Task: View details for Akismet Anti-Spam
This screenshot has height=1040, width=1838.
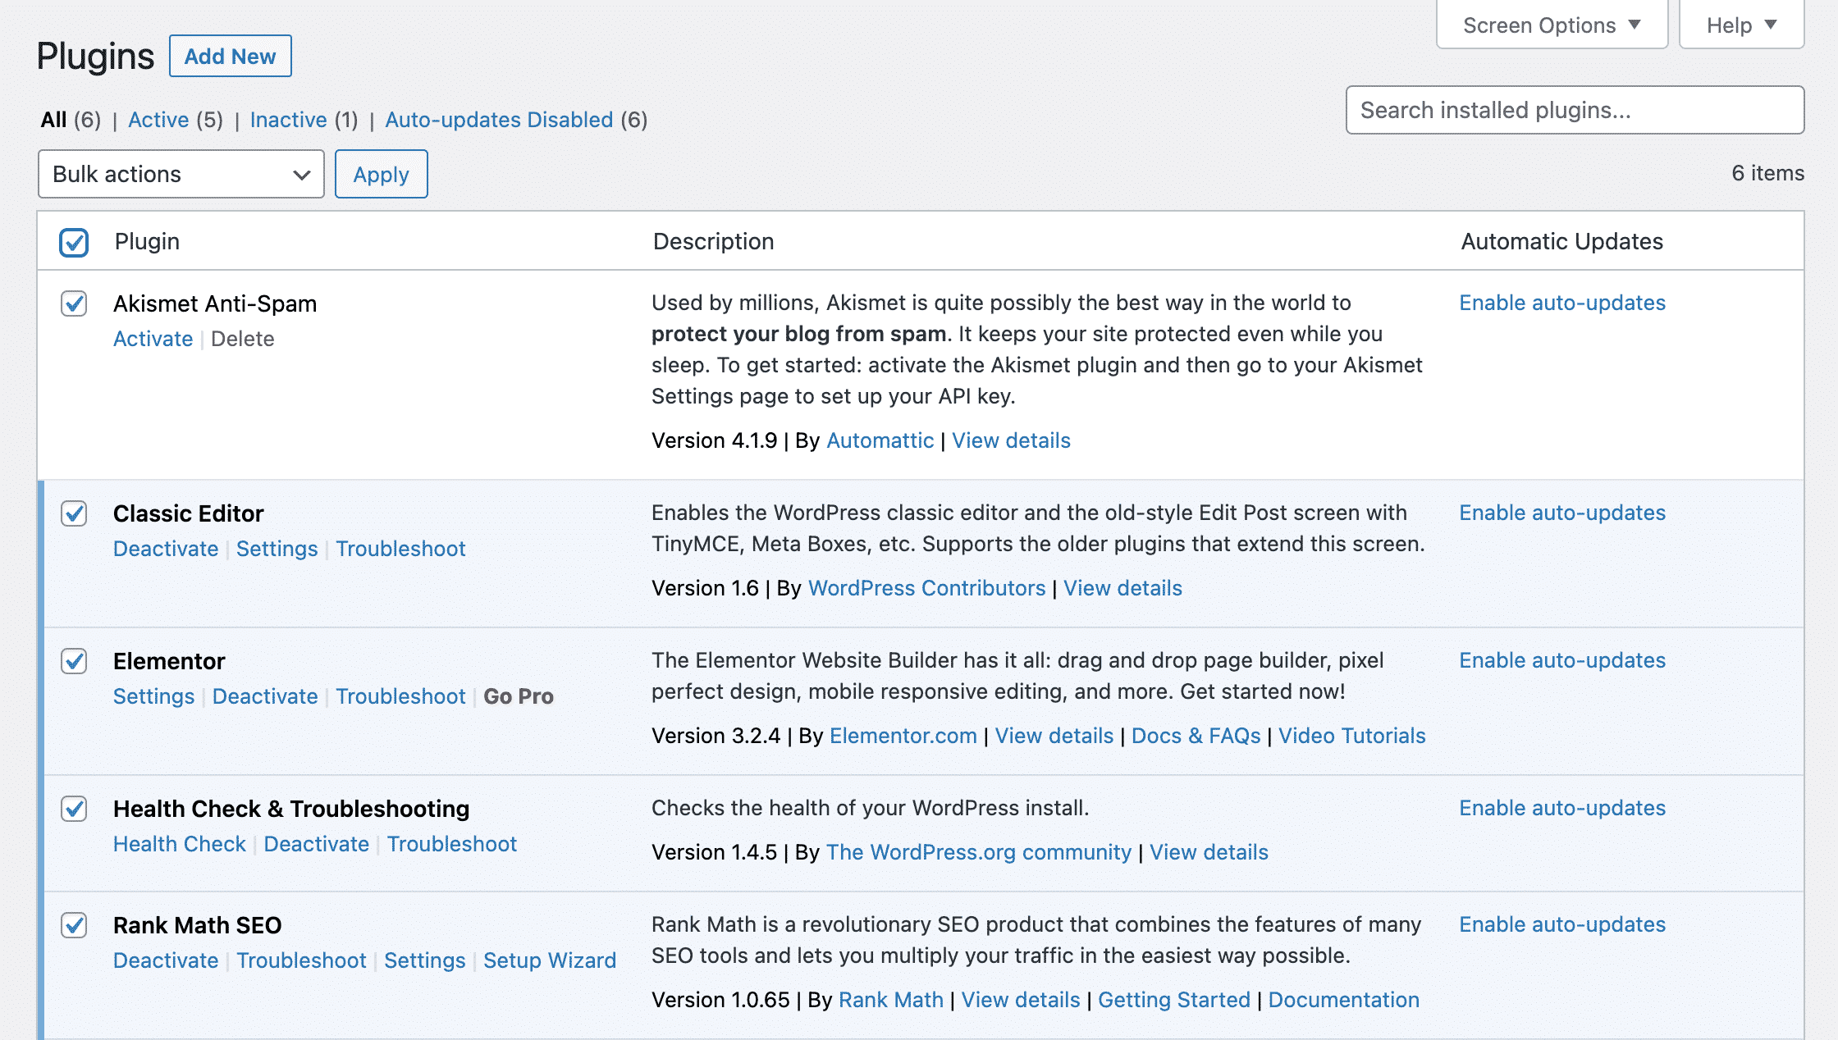Action: point(1011,440)
